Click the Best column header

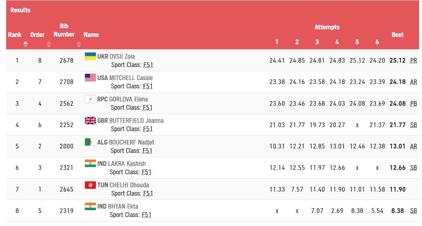coord(397,35)
